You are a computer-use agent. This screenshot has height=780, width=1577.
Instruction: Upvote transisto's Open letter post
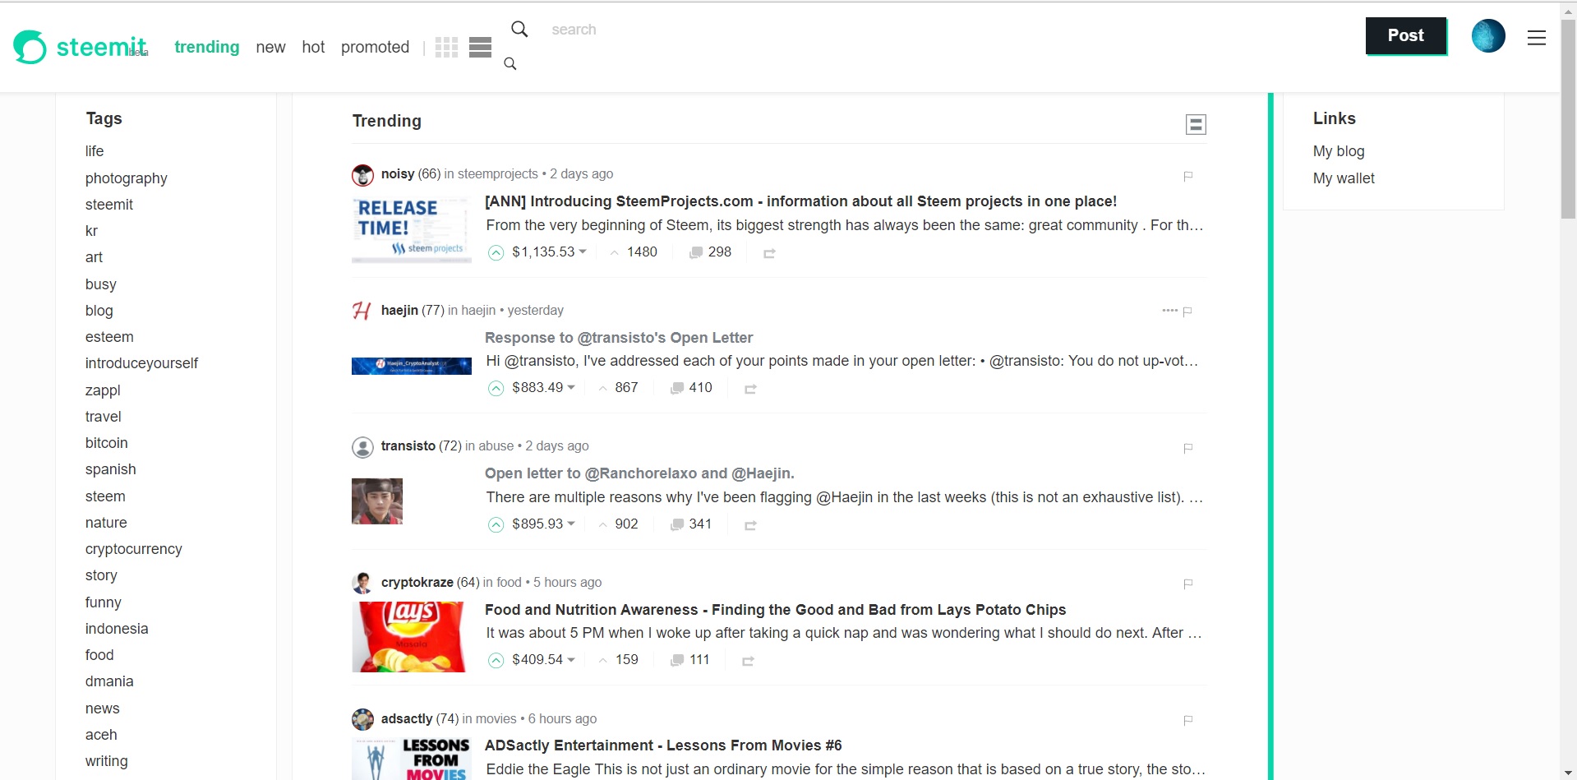[496, 524]
